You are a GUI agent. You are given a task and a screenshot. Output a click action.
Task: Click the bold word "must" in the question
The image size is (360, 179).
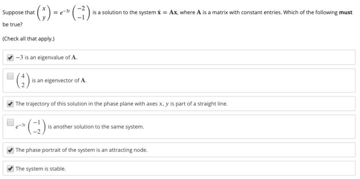coord(346,13)
